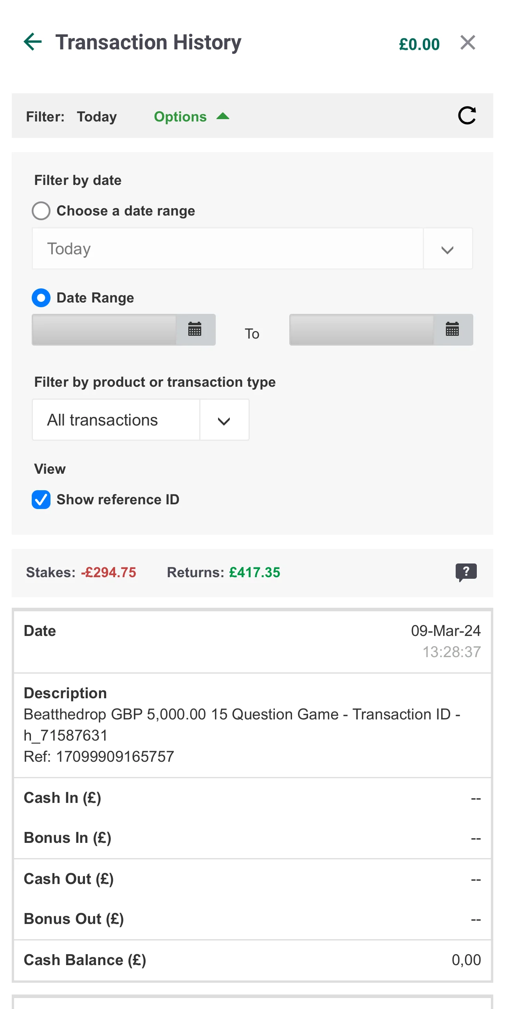Go back using the left arrow icon
Screen dimensions: 505x1009
[x=33, y=42]
